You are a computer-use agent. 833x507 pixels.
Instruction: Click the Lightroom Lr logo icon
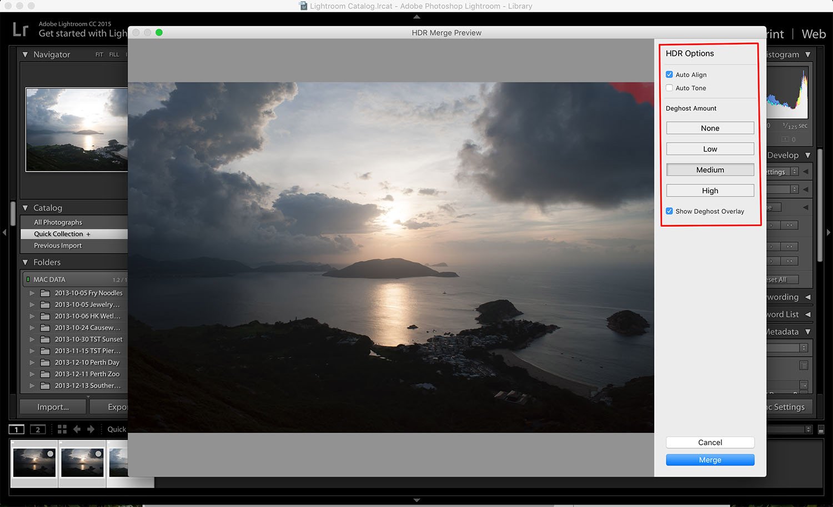coord(20,29)
